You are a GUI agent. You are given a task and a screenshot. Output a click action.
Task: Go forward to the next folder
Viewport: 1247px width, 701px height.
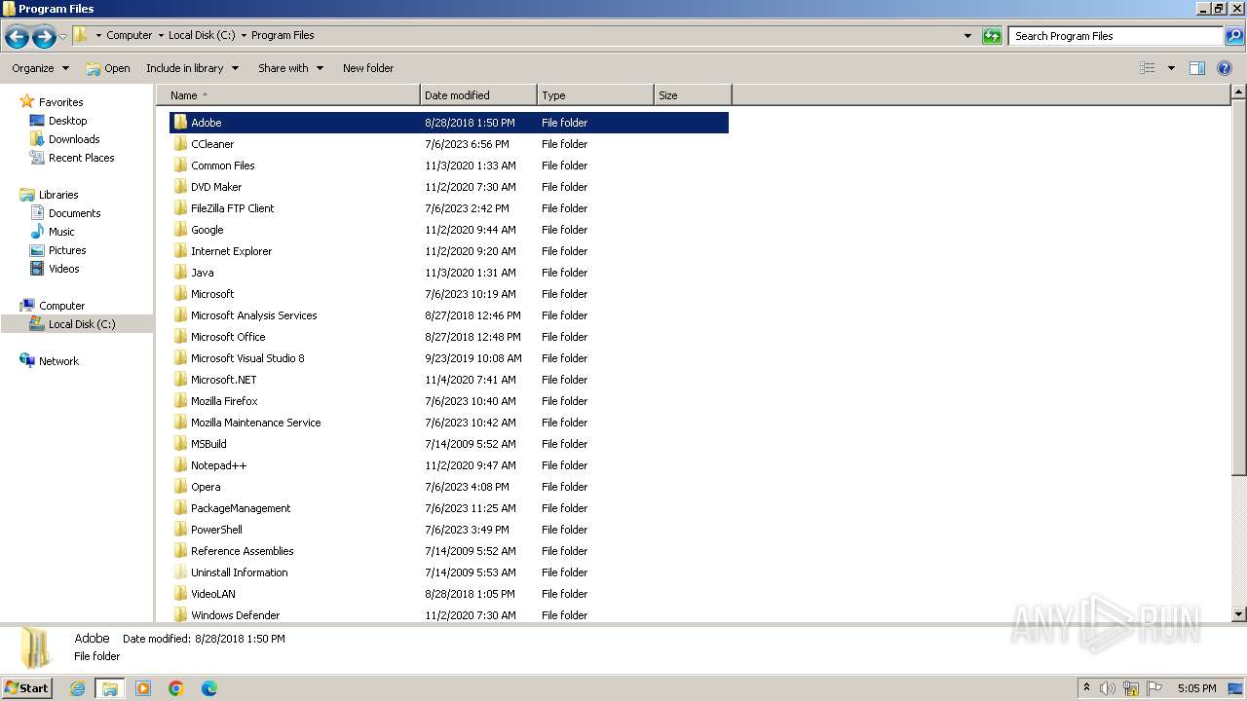[44, 37]
